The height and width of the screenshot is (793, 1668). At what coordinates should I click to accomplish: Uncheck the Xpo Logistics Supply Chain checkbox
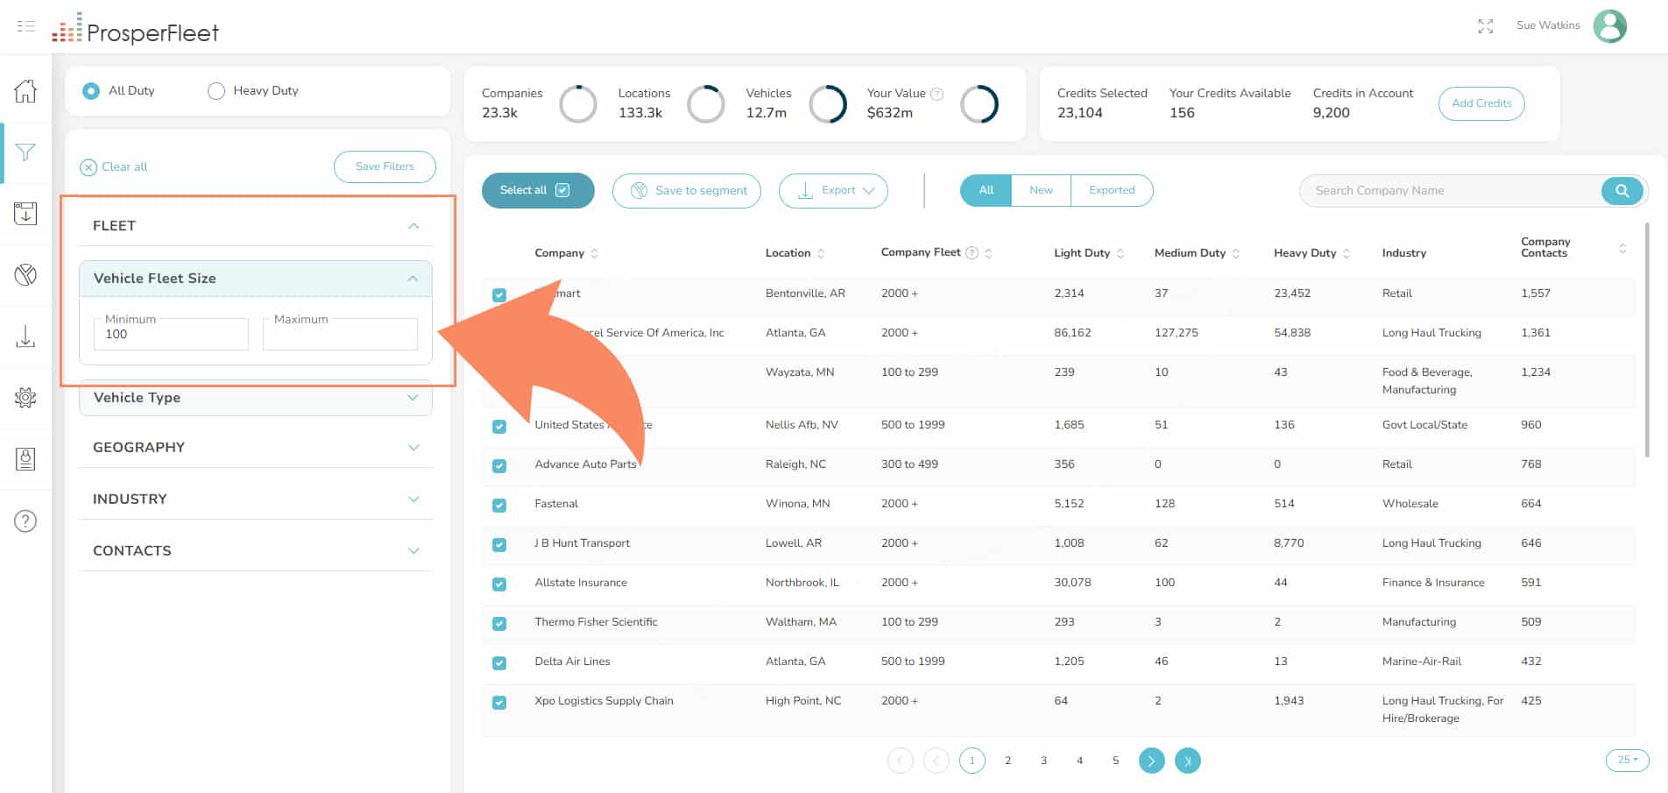499,702
